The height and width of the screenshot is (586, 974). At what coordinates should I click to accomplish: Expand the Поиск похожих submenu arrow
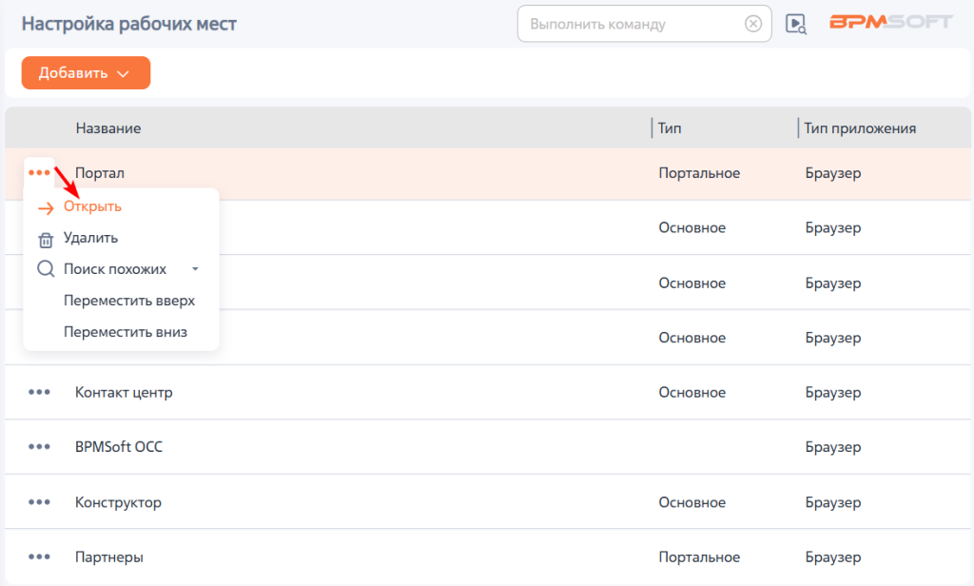tap(195, 269)
